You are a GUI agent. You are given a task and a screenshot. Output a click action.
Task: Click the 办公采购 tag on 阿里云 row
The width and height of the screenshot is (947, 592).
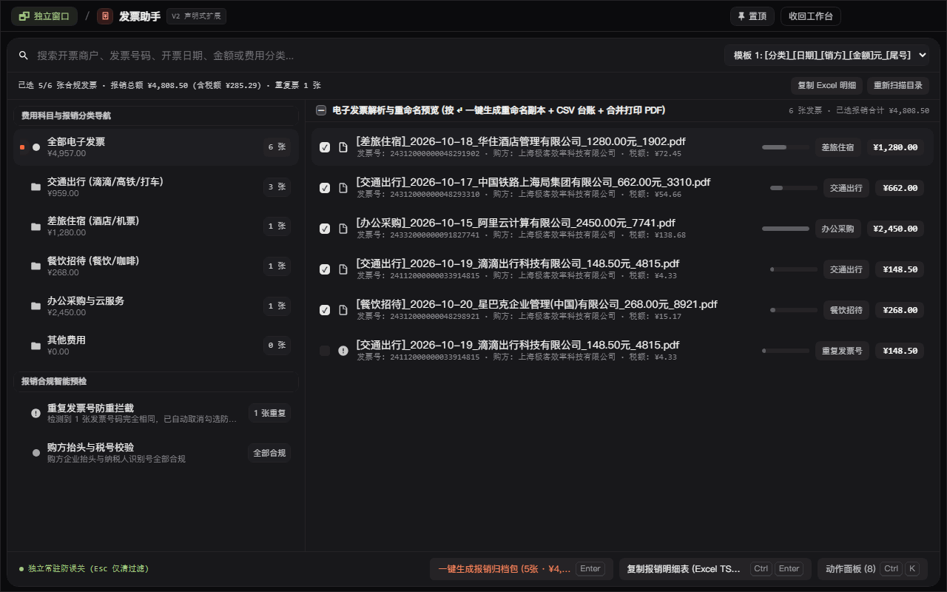coord(838,229)
